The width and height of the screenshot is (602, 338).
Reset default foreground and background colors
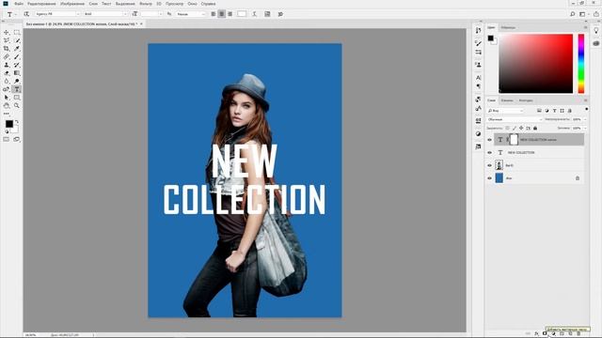coord(7,131)
